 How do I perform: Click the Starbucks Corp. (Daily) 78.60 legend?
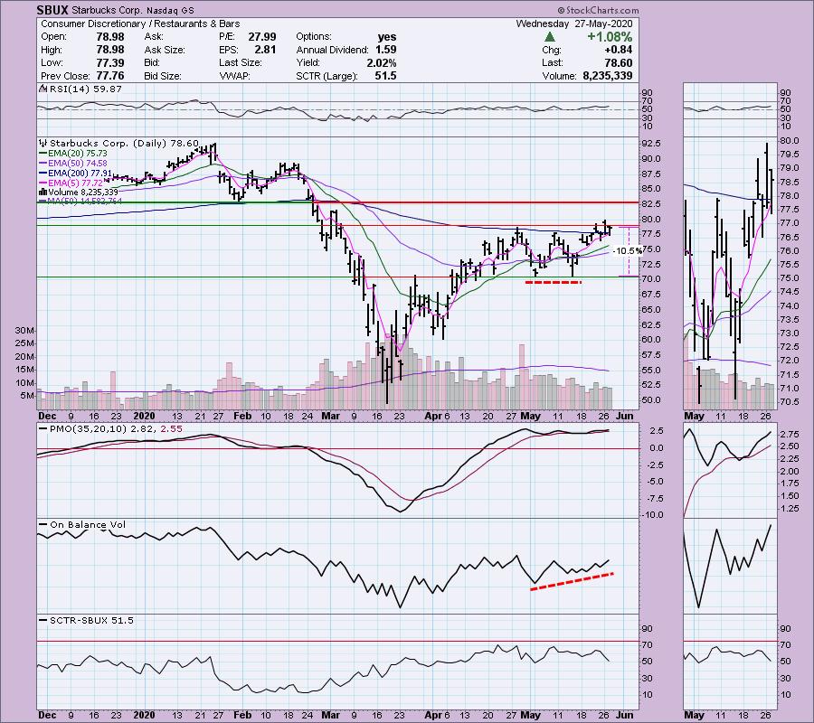pyautogui.click(x=124, y=143)
